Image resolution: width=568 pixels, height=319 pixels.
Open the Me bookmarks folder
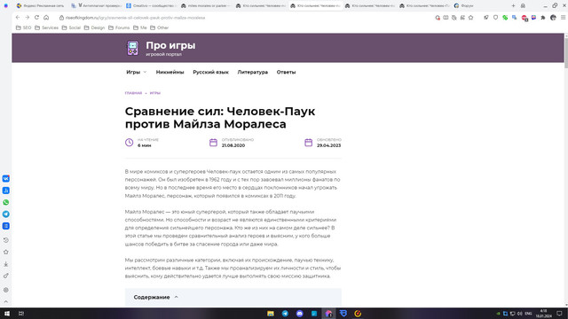point(140,27)
